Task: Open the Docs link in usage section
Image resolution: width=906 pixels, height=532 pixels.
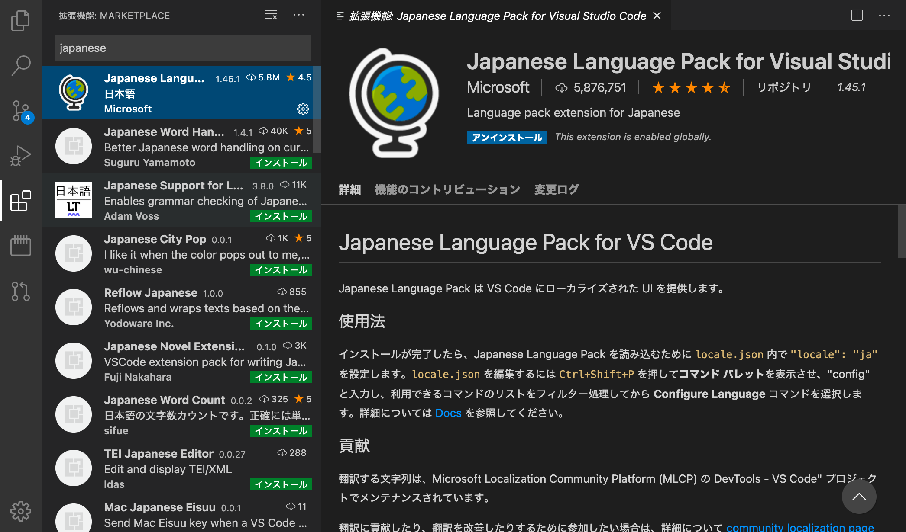Action: click(x=448, y=413)
